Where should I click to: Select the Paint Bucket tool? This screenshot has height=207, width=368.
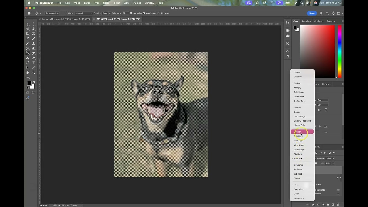28,53
